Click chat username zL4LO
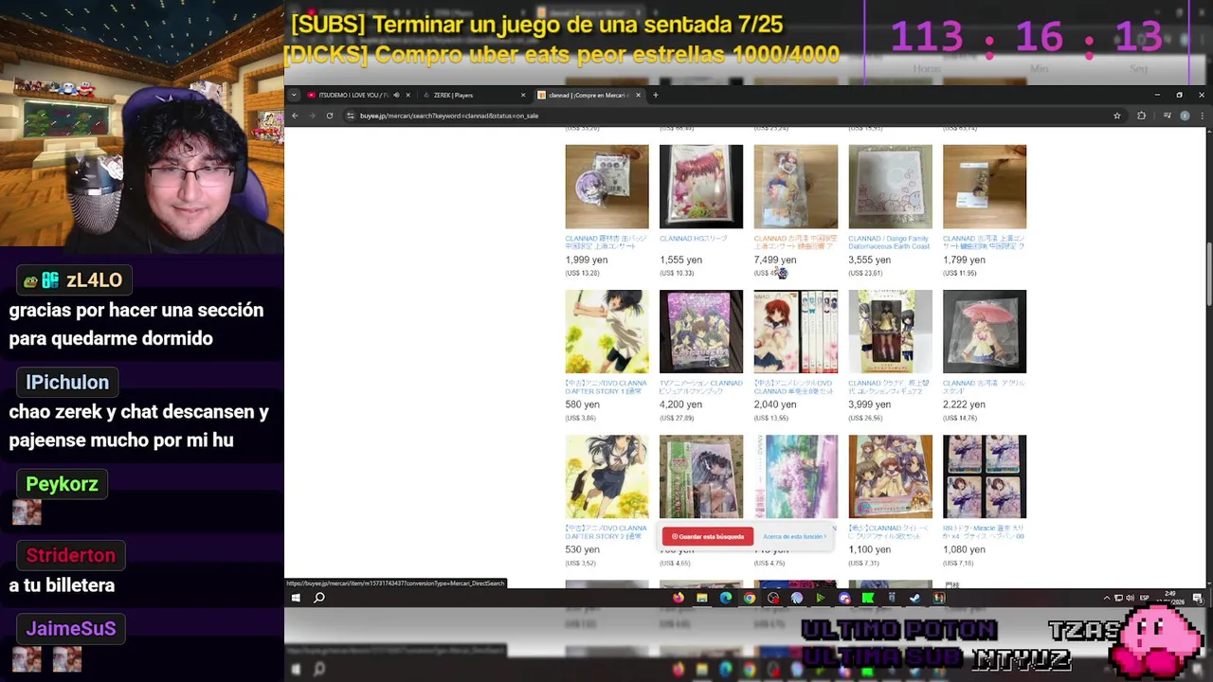The height and width of the screenshot is (682, 1213). click(x=94, y=280)
